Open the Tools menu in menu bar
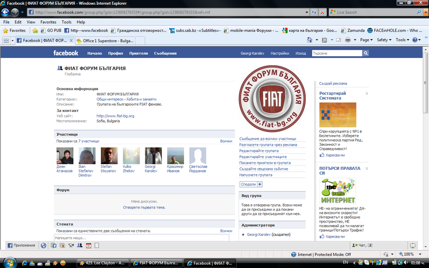This screenshot has width=429, height=268. tap(66, 22)
